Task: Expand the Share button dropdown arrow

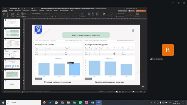Action: (145, 11)
